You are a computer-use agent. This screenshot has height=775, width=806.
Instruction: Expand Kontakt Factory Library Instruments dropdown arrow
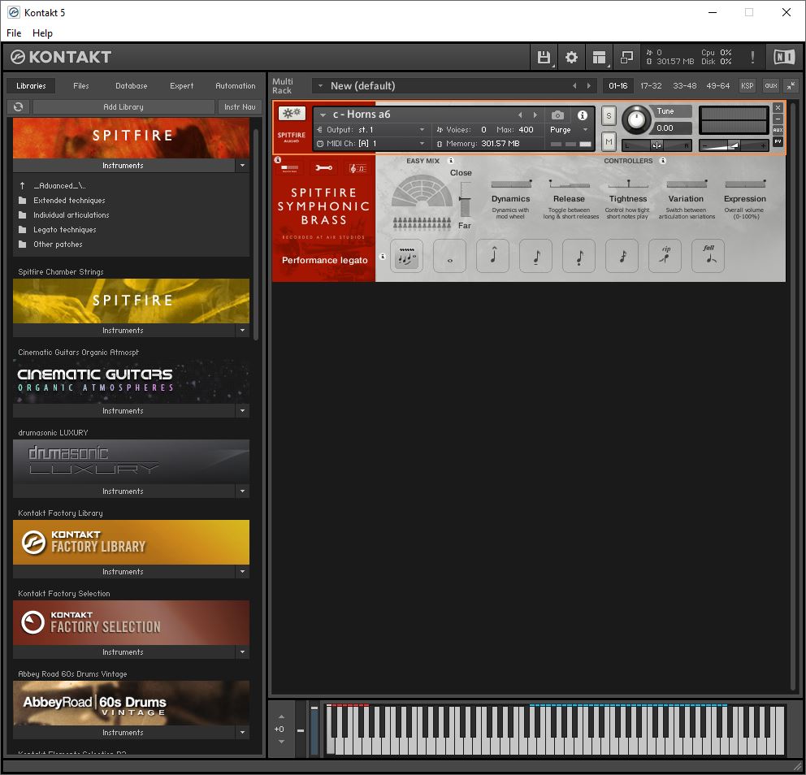[x=243, y=571]
